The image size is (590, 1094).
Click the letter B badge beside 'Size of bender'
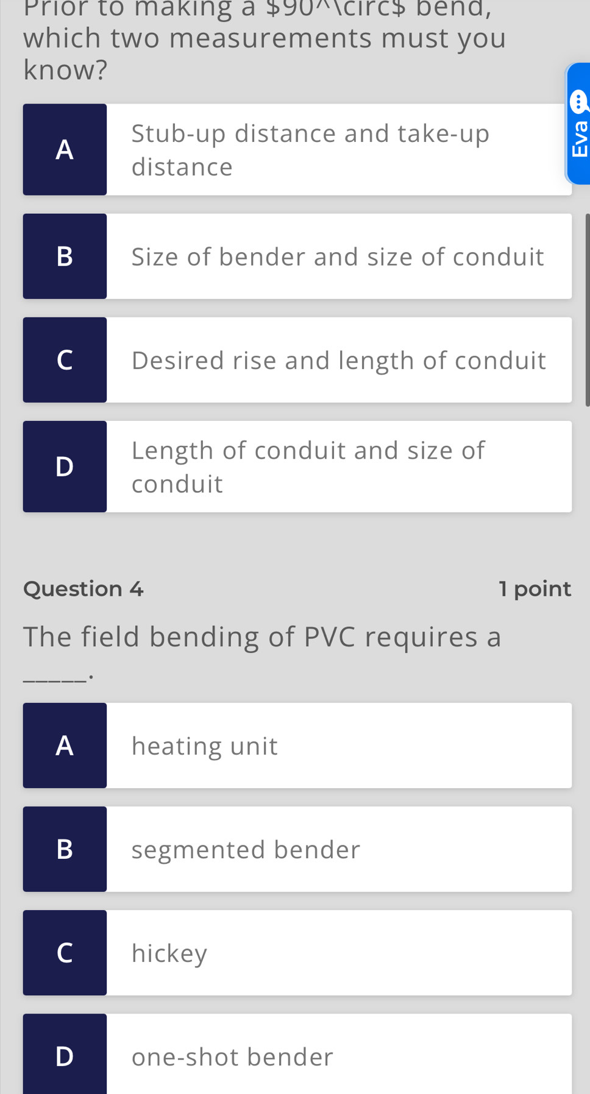point(65,256)
